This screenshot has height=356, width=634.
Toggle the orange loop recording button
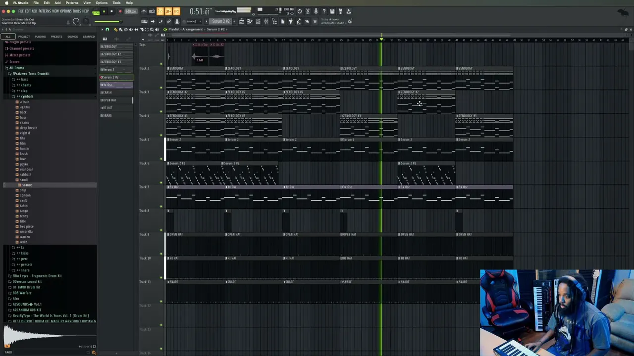click(177, 11)
